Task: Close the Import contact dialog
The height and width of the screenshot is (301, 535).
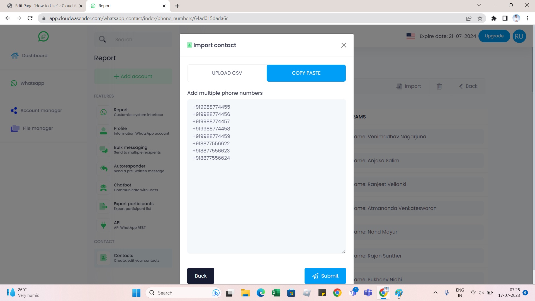Action: tap(344, 45)
